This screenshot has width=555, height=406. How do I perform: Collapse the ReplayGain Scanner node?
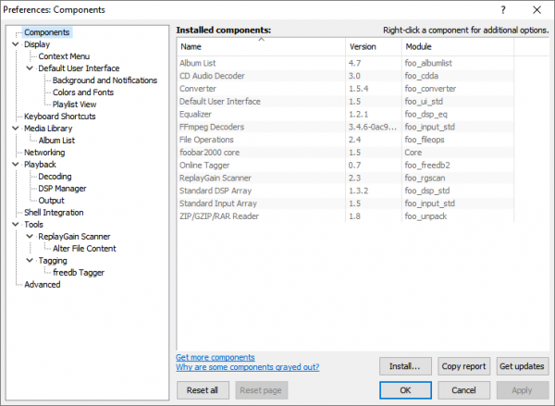[30, 237]
